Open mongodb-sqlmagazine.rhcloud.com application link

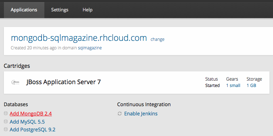click(x=79, y=38)
